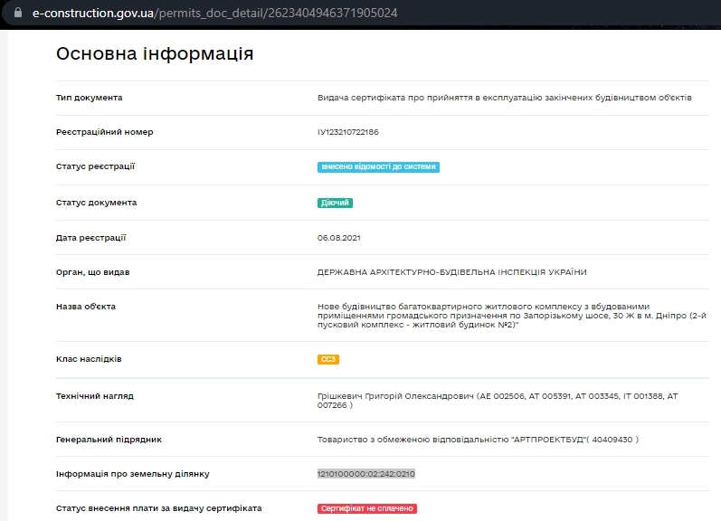This screenshot has height=521, width=721.
Task: Click the orange 'СС3' class badge
Action: [x=328, y=359]
